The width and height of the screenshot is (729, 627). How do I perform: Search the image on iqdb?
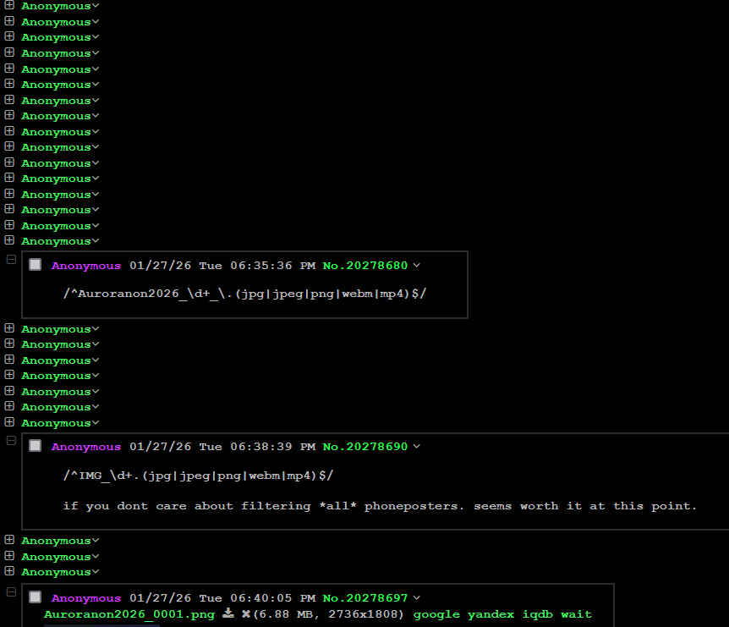pos(538,614)
